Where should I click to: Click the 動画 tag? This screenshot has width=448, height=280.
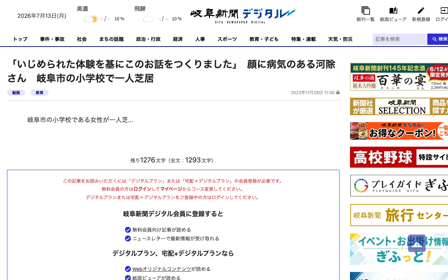16,93
